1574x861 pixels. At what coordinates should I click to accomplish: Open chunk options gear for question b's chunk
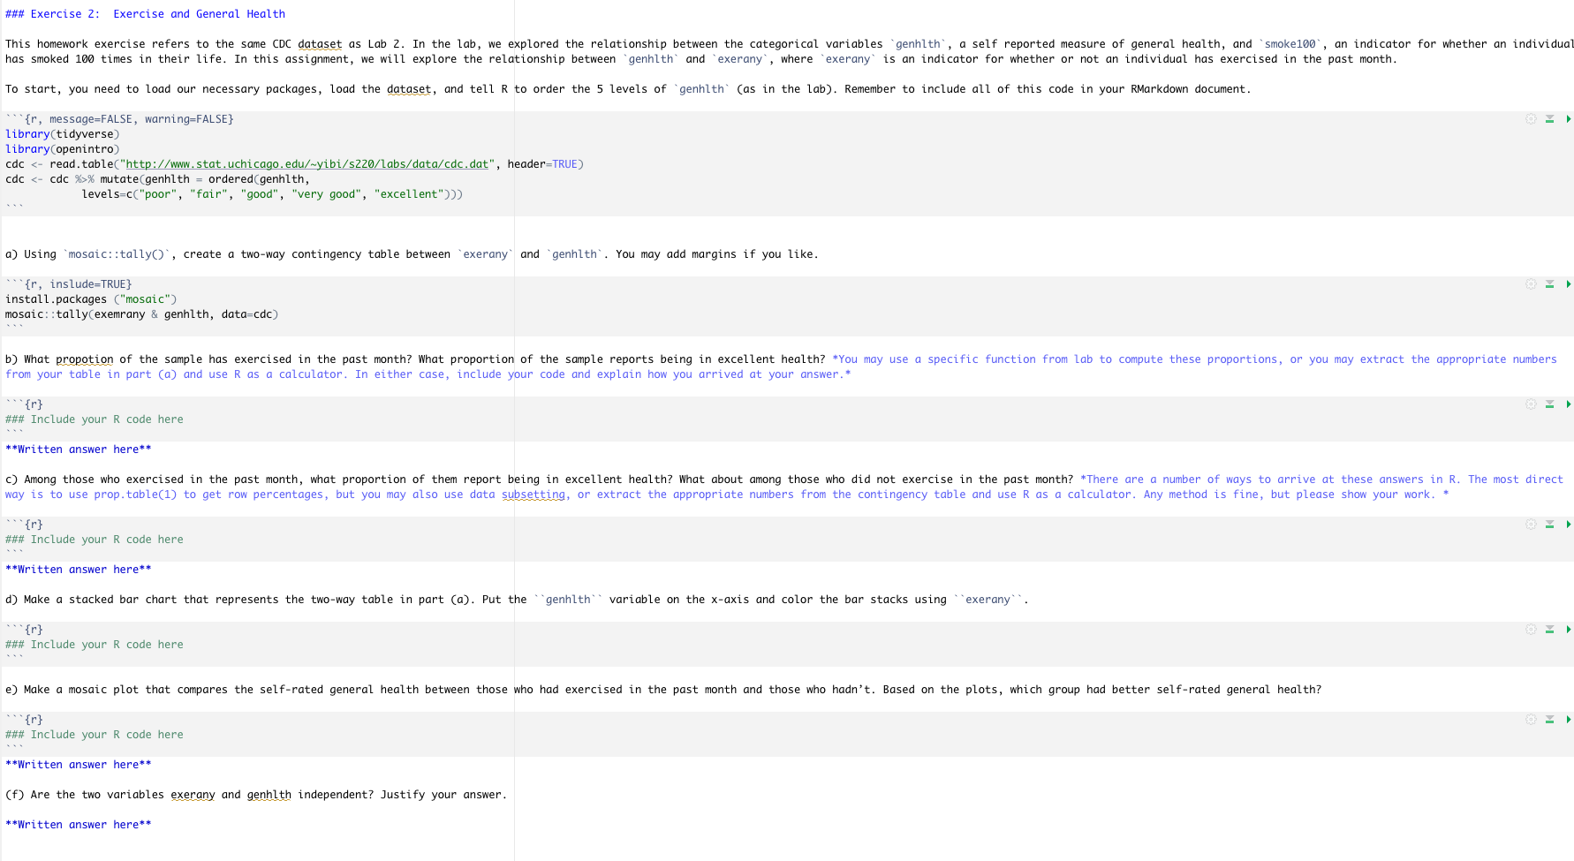pyautogui.click(x=1531, y=404)
